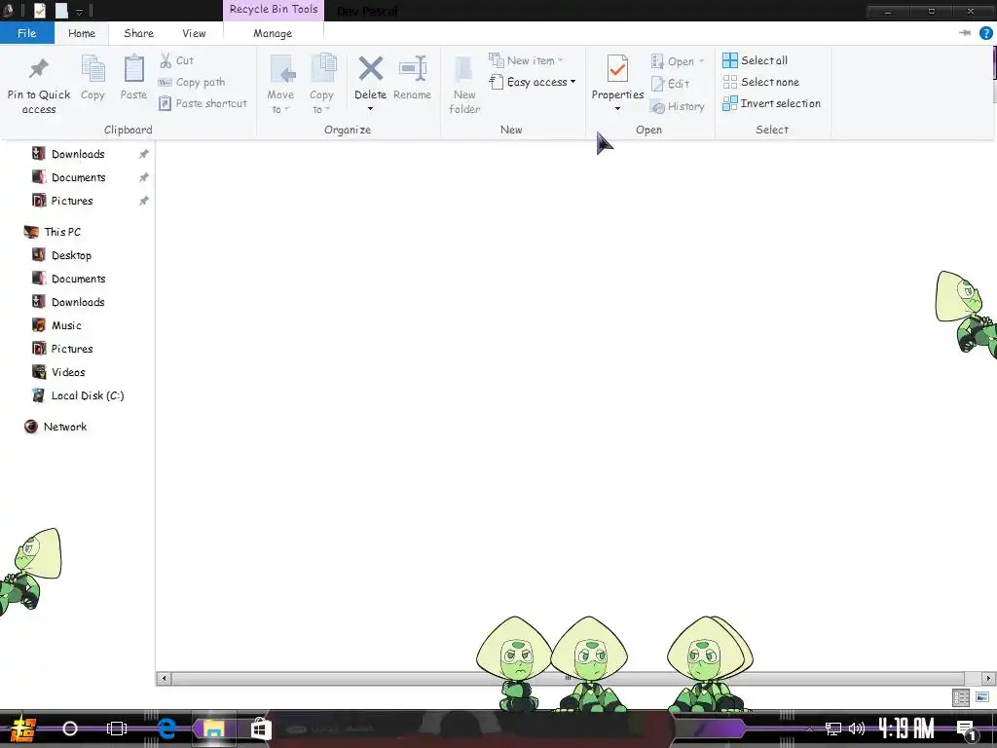The width and height of the screenshot is (997, 748).
Task: Switch to details view layout icon
Action: pyautogui.click(x=961, y=697)
